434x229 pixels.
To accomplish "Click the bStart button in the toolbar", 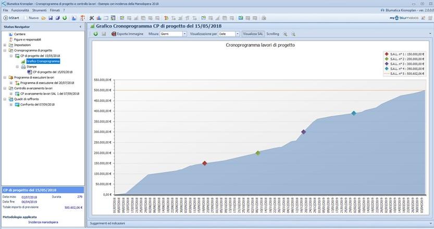I will 11,18.
